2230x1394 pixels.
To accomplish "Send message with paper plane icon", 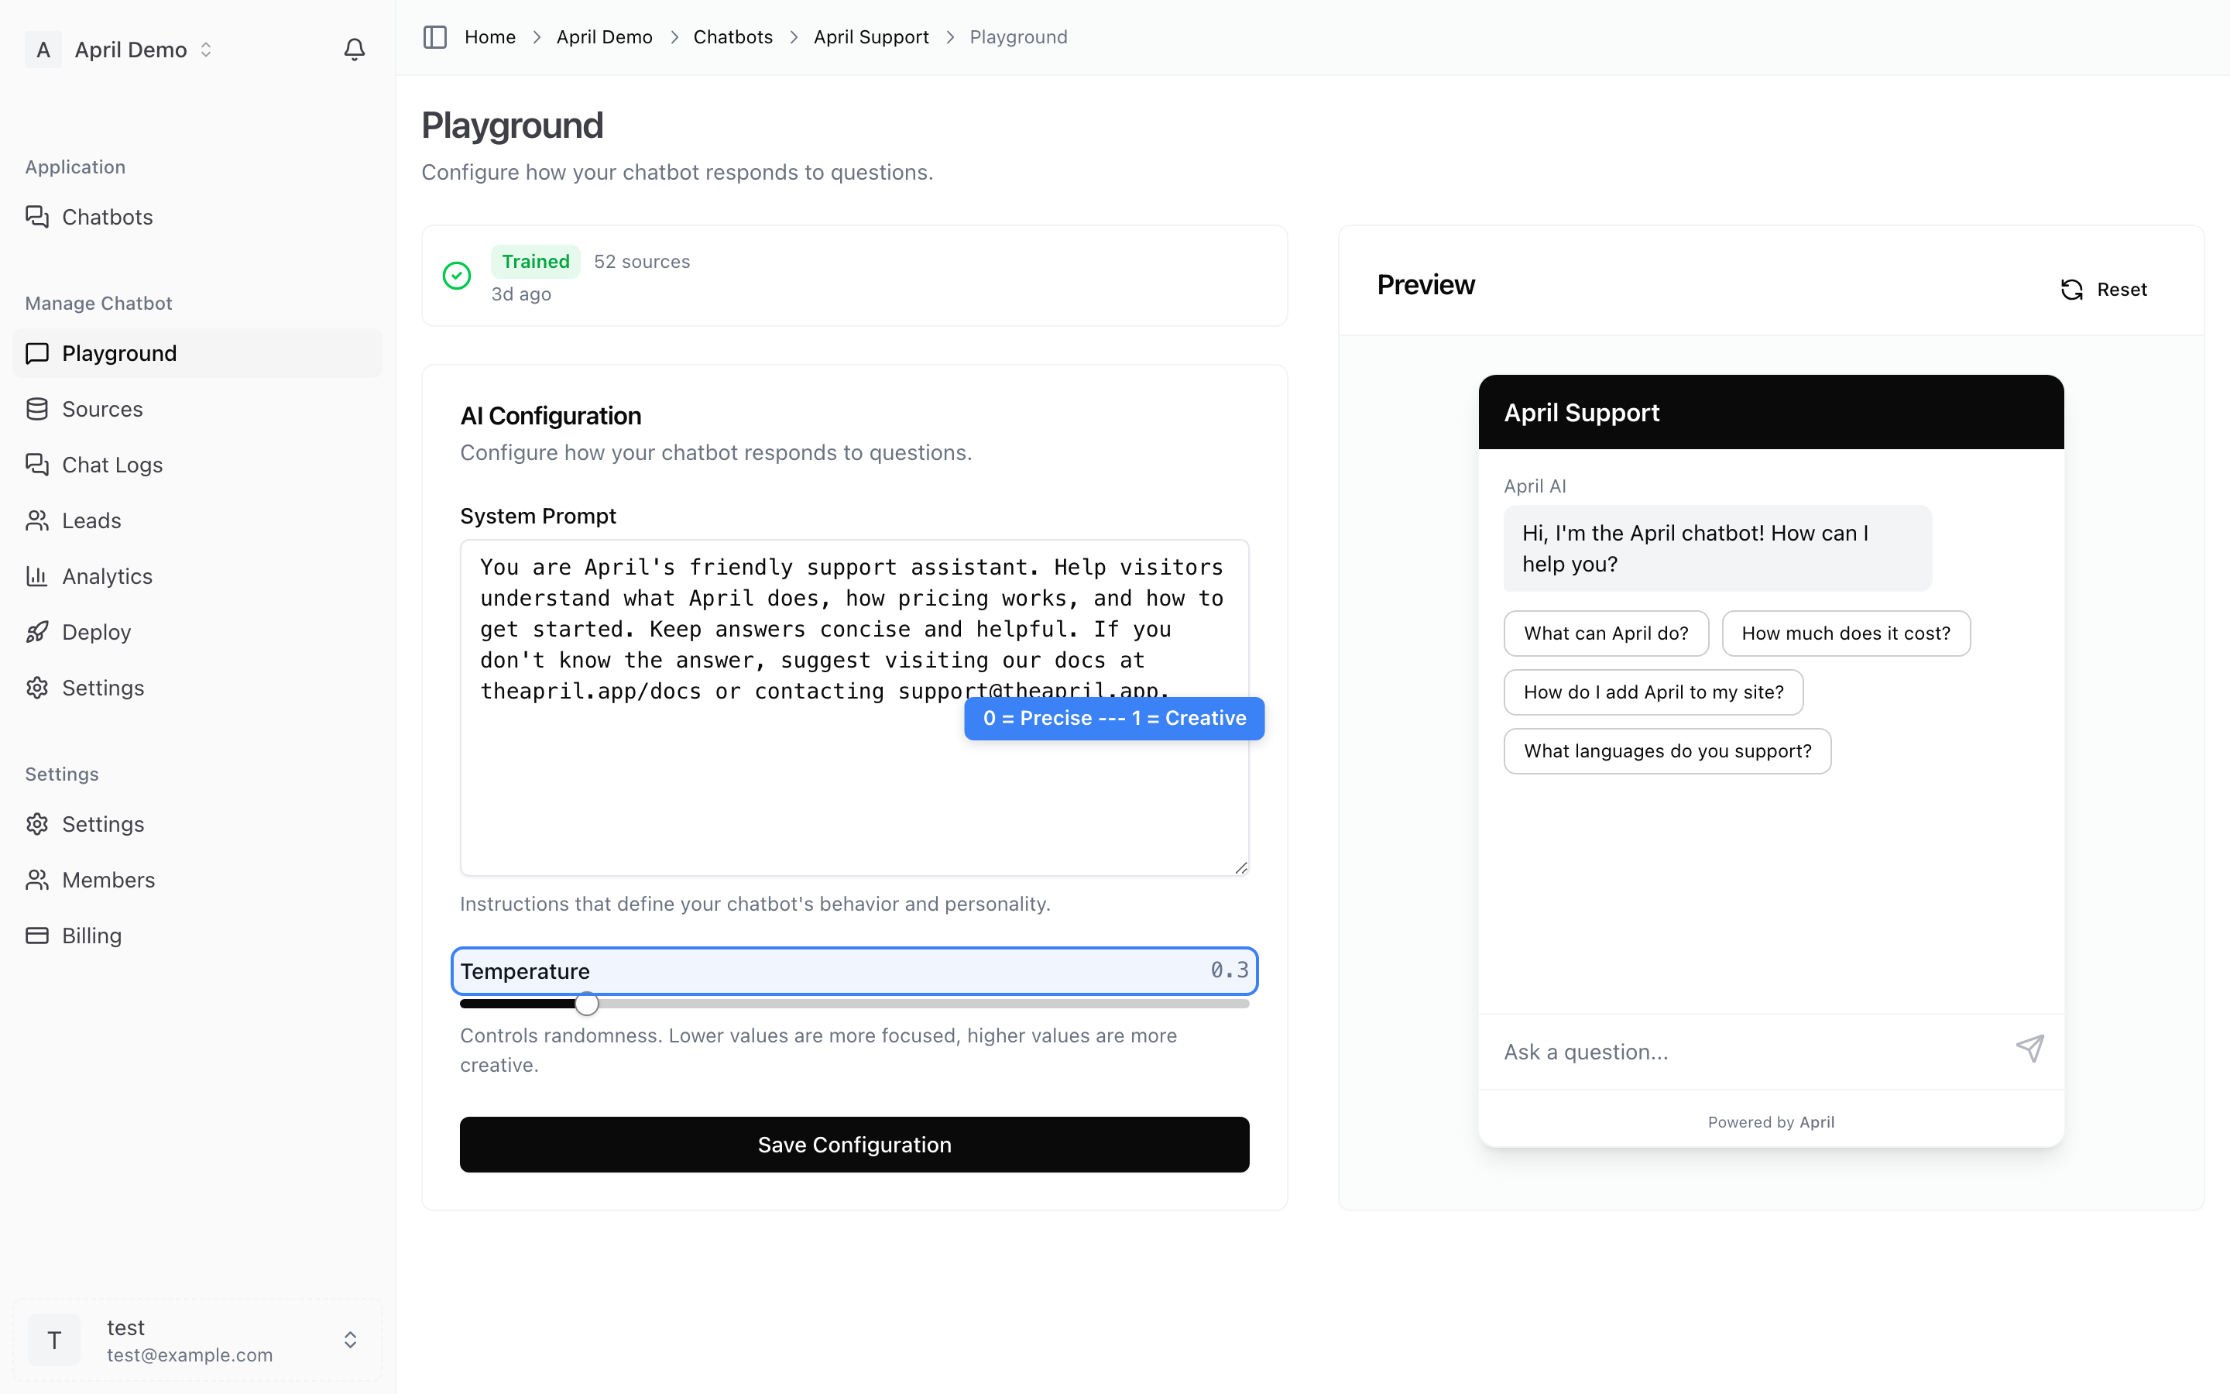I will pos(2029,1049).
